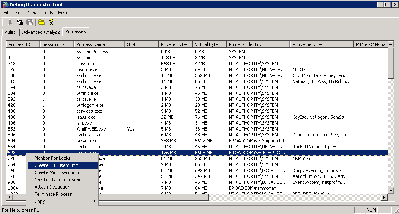This screenshot has width=399, height=214.
Task: Click the Debug Diagnostic Tool title icon
Action: [5, 5]
